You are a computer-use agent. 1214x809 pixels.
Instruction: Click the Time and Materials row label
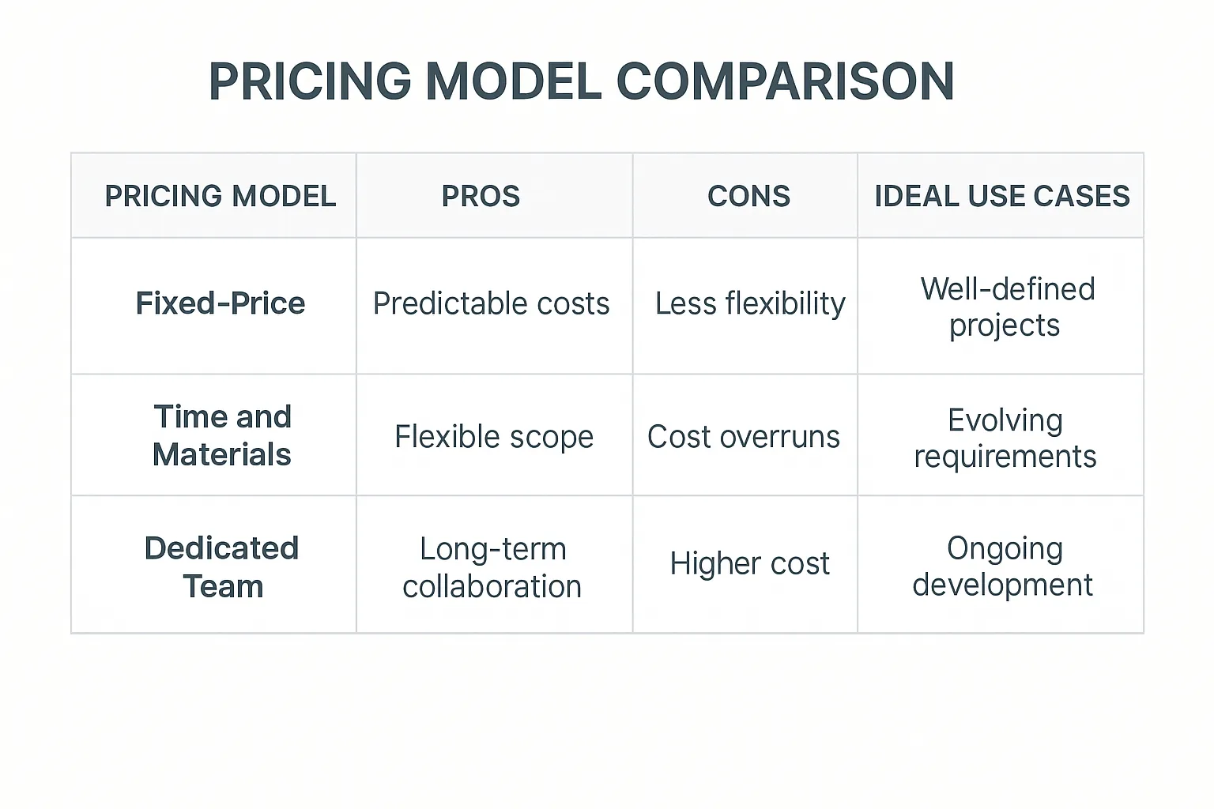pyautogui.click(x=222, y=435)
